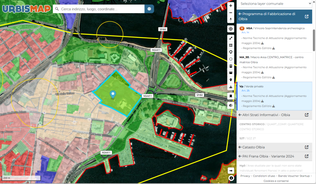This screenshot has width=316, height=184.
Task: Select the circle drawing tool
Action: coord(231,59)
